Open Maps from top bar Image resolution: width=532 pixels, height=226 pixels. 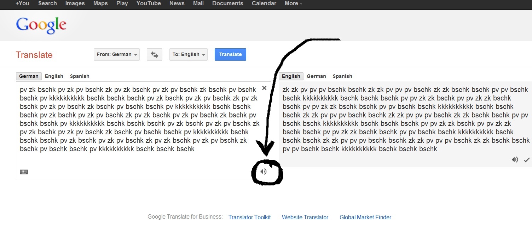[x=100, y=4]
